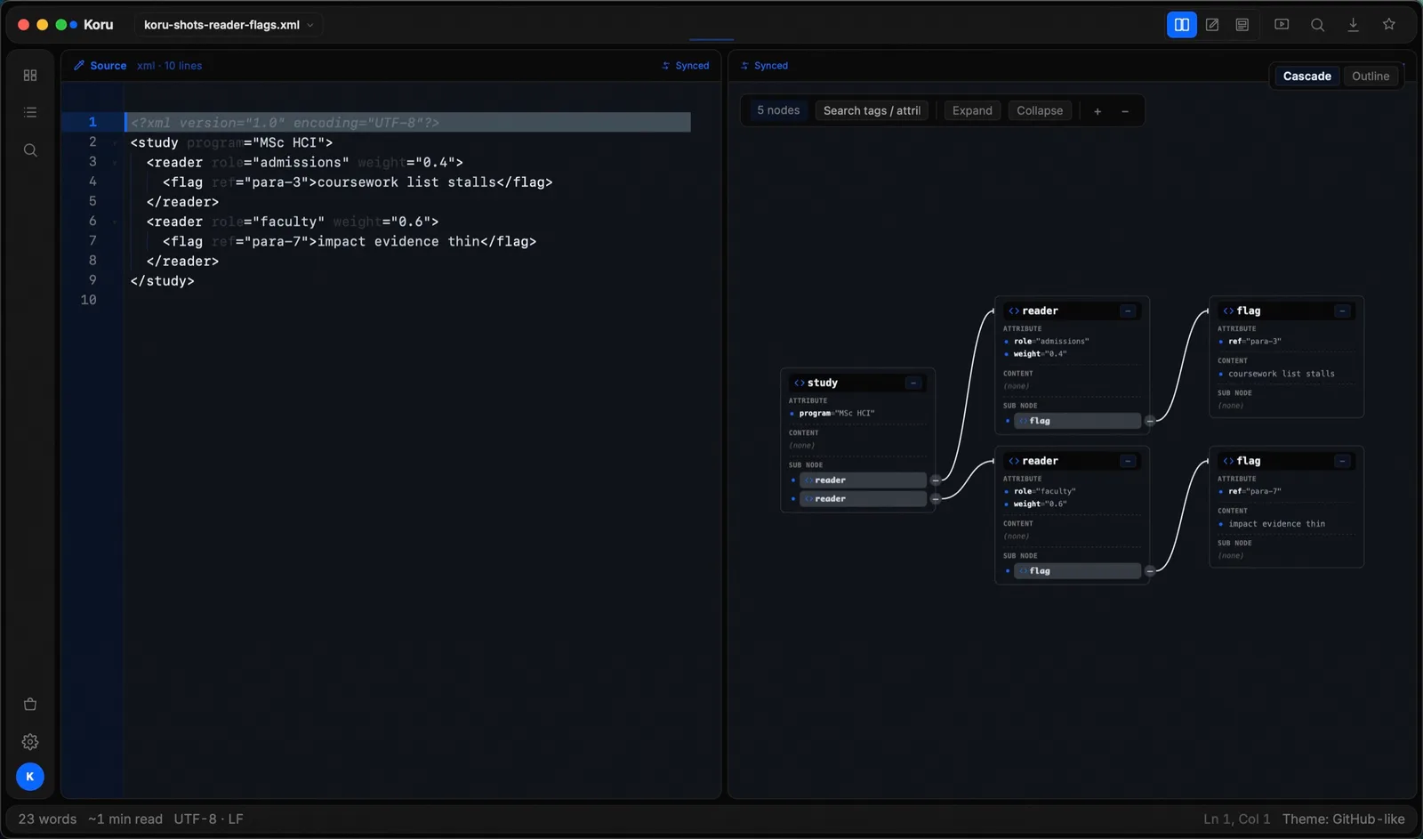The height and width of the screenshot is (839, 1423).
Task: Star this document as favorite
Action: [x=1389, y=25]
